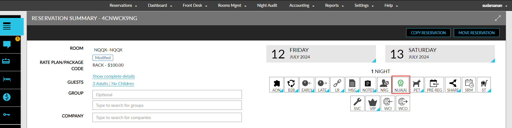Screen dimensions: 512x128
Task: Open the B2B back-to-back icon
Action: tap(291, 85)
